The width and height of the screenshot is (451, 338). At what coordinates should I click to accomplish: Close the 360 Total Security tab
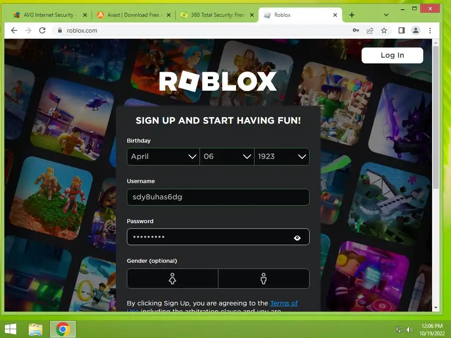[x=252, y=15]
